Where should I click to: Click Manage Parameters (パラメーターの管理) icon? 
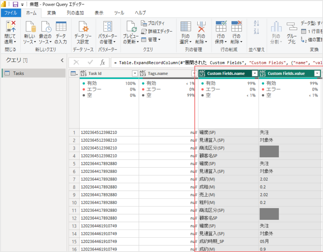point(108,27)
